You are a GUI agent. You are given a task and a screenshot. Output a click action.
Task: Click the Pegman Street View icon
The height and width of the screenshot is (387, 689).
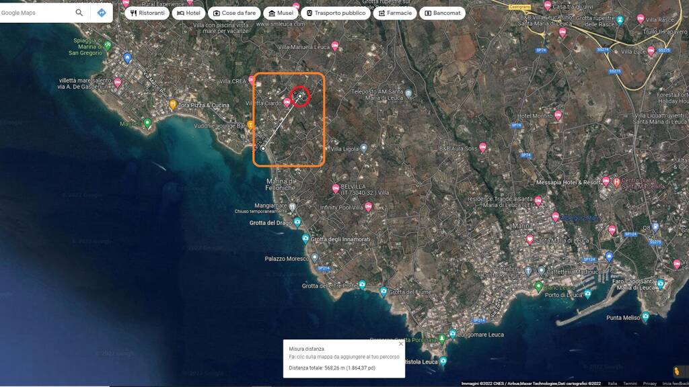(x=677, y=371)
